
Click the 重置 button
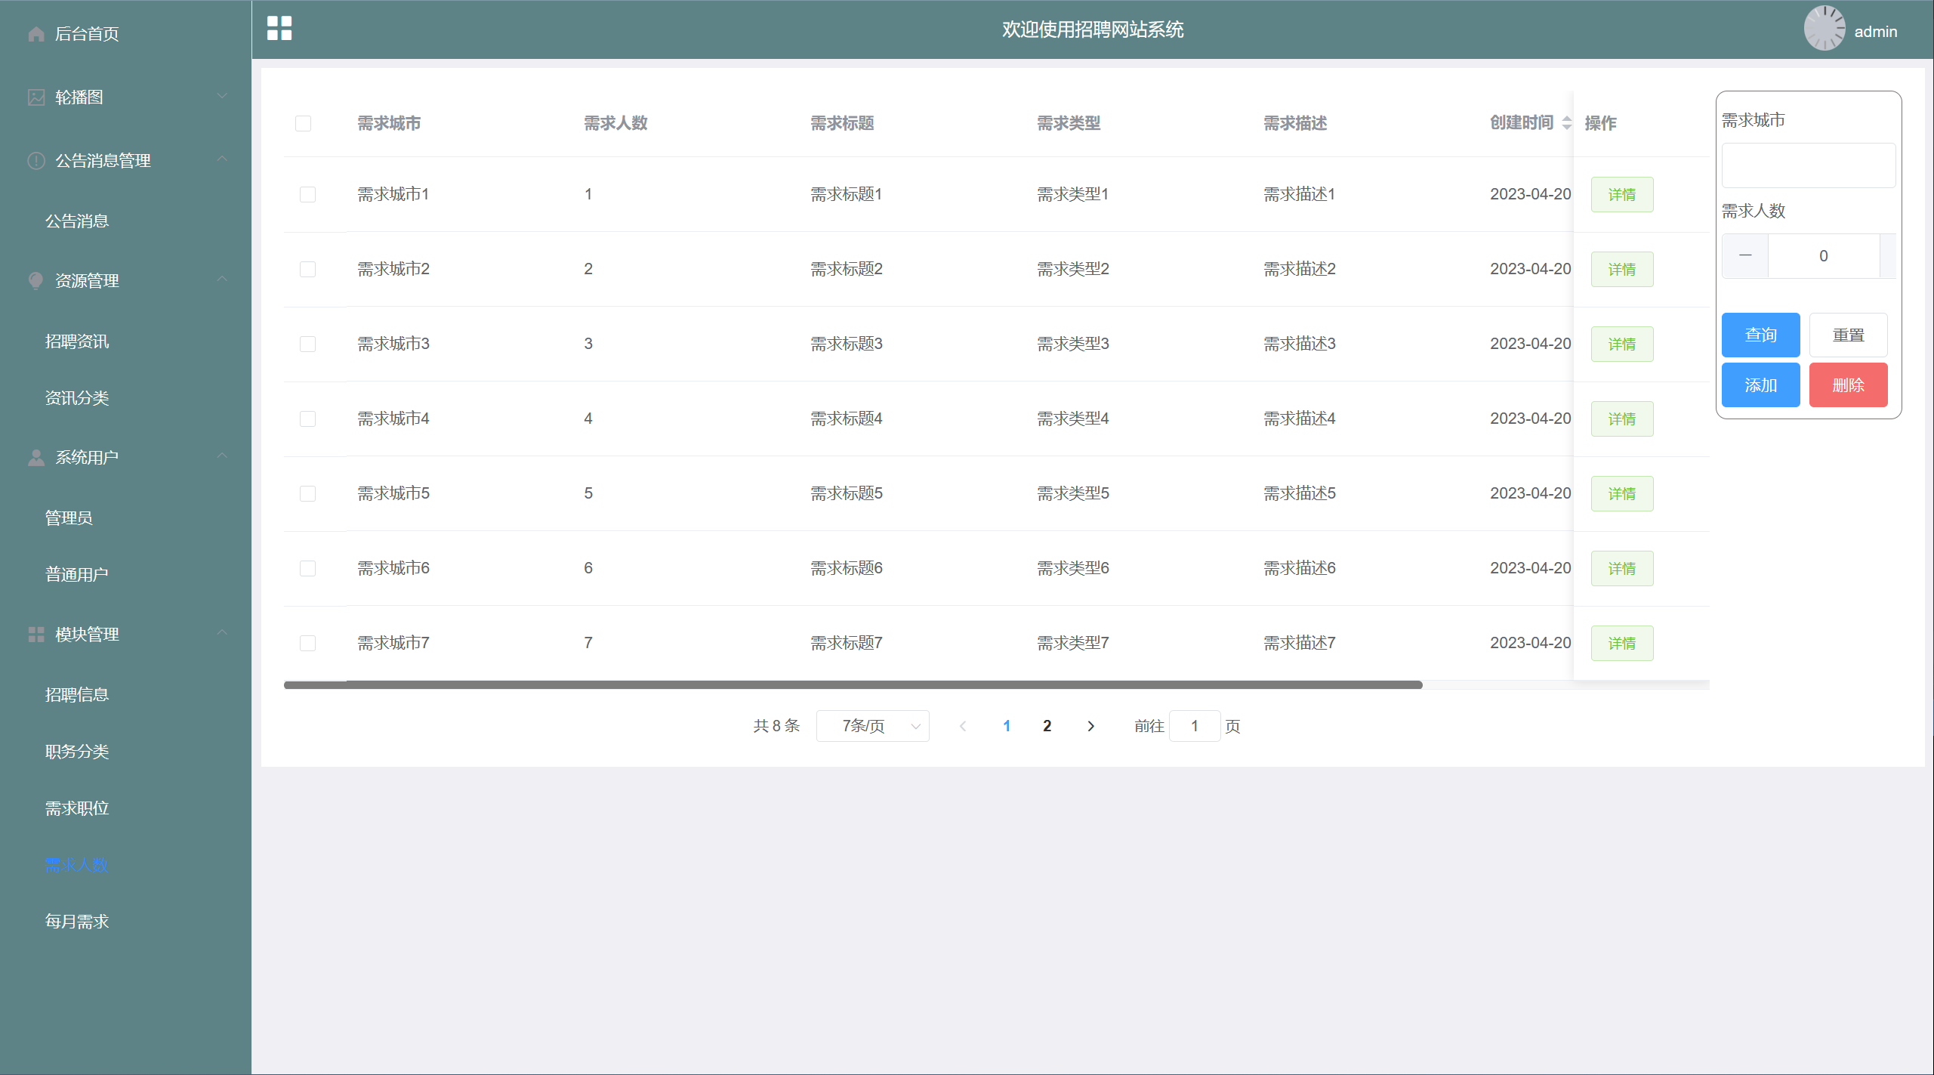click(1848, 335)
